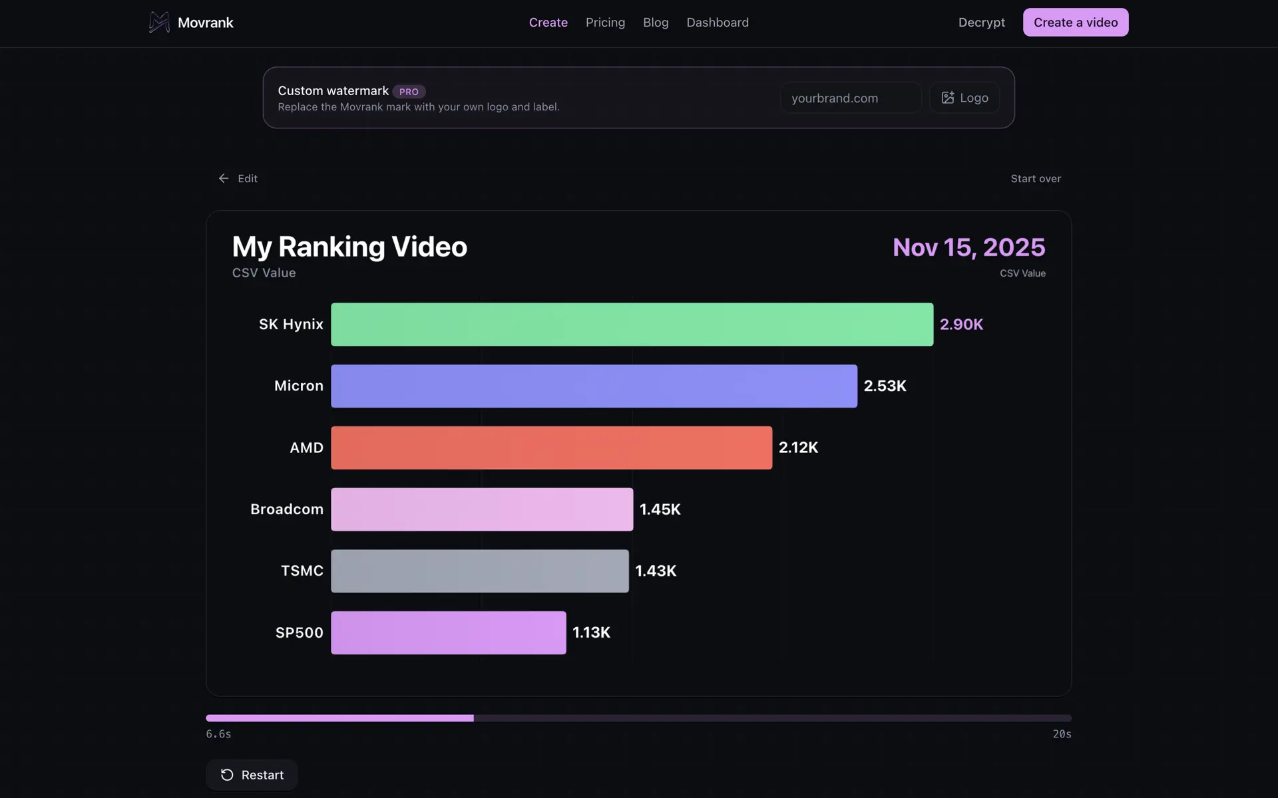Click the gray TSMC bar
This screenshot has width=1278, height=798.
(x=479, y=571)
